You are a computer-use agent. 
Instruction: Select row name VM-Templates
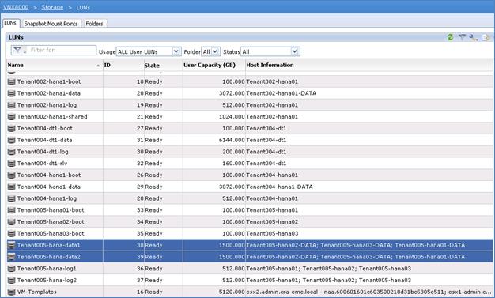point(37,292)
